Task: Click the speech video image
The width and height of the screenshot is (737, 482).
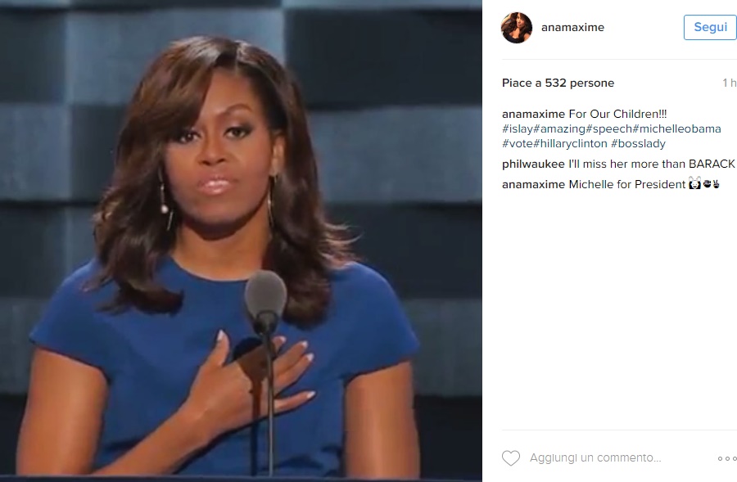Action: [x=241, y=241]
